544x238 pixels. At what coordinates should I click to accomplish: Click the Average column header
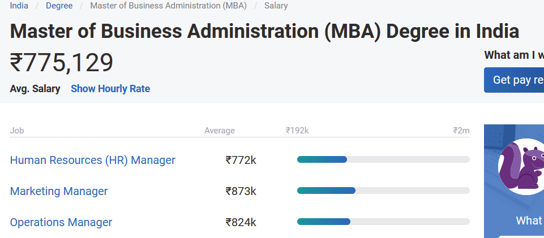click(219, 131)
